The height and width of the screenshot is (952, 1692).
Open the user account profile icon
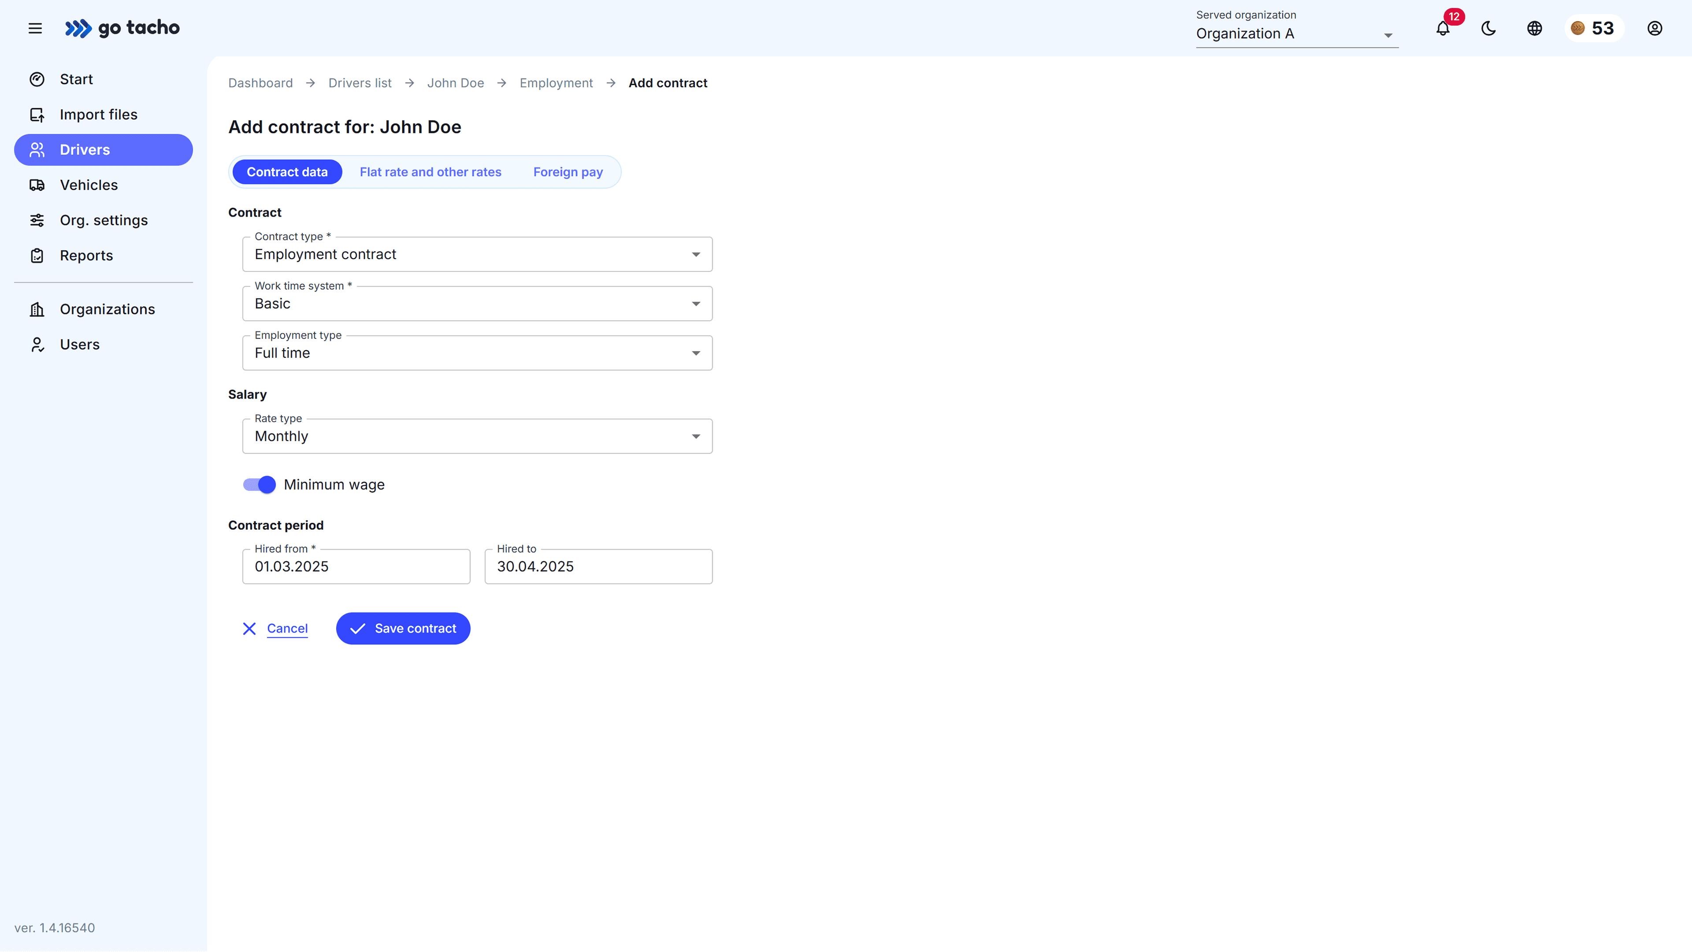pyautogui.click(x=1655, y=28)
